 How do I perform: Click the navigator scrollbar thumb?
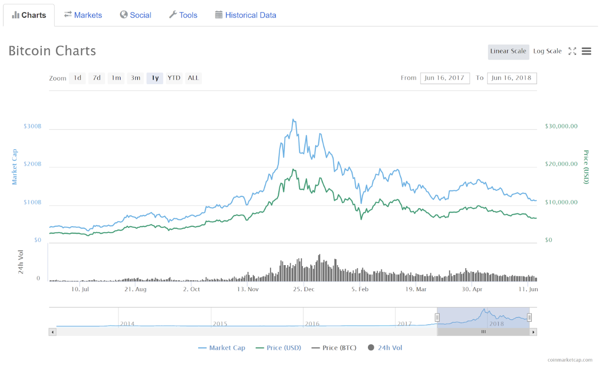coord(483,332)
